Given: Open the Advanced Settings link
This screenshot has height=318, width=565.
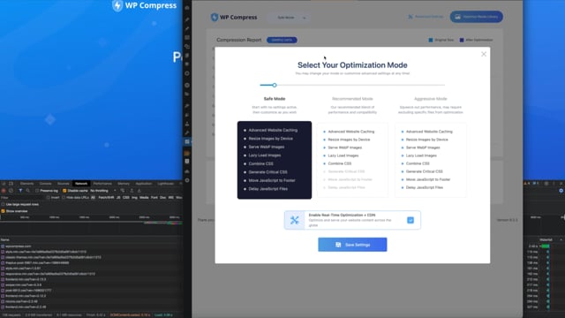Looking at the screenshot, I should click(x=426, y=17).
